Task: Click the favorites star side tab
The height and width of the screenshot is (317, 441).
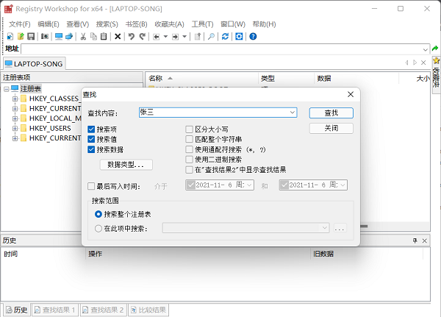Action: [x=436, y=73]
